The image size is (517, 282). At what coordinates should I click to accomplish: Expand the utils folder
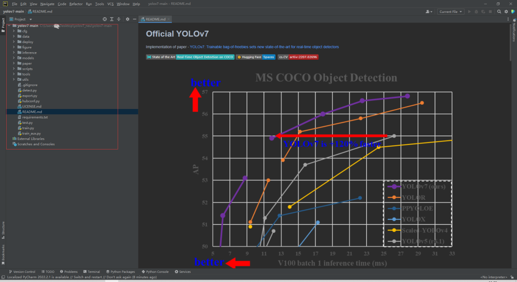(x=14, y=79)
